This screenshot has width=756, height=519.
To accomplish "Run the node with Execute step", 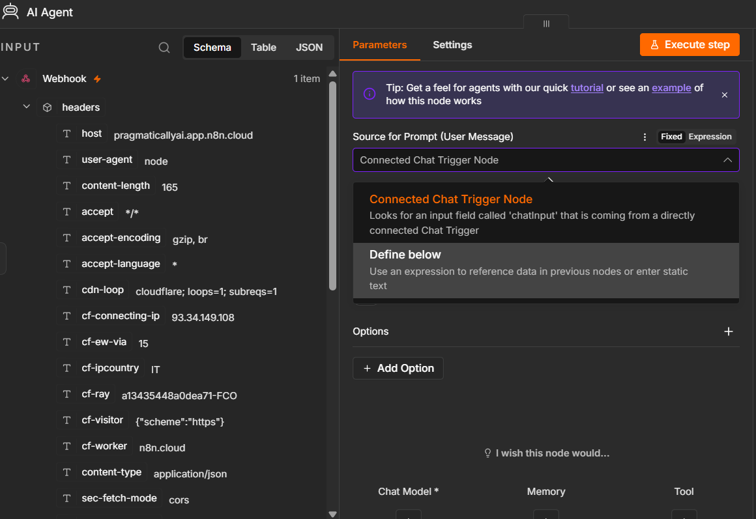I will [690, 45].
